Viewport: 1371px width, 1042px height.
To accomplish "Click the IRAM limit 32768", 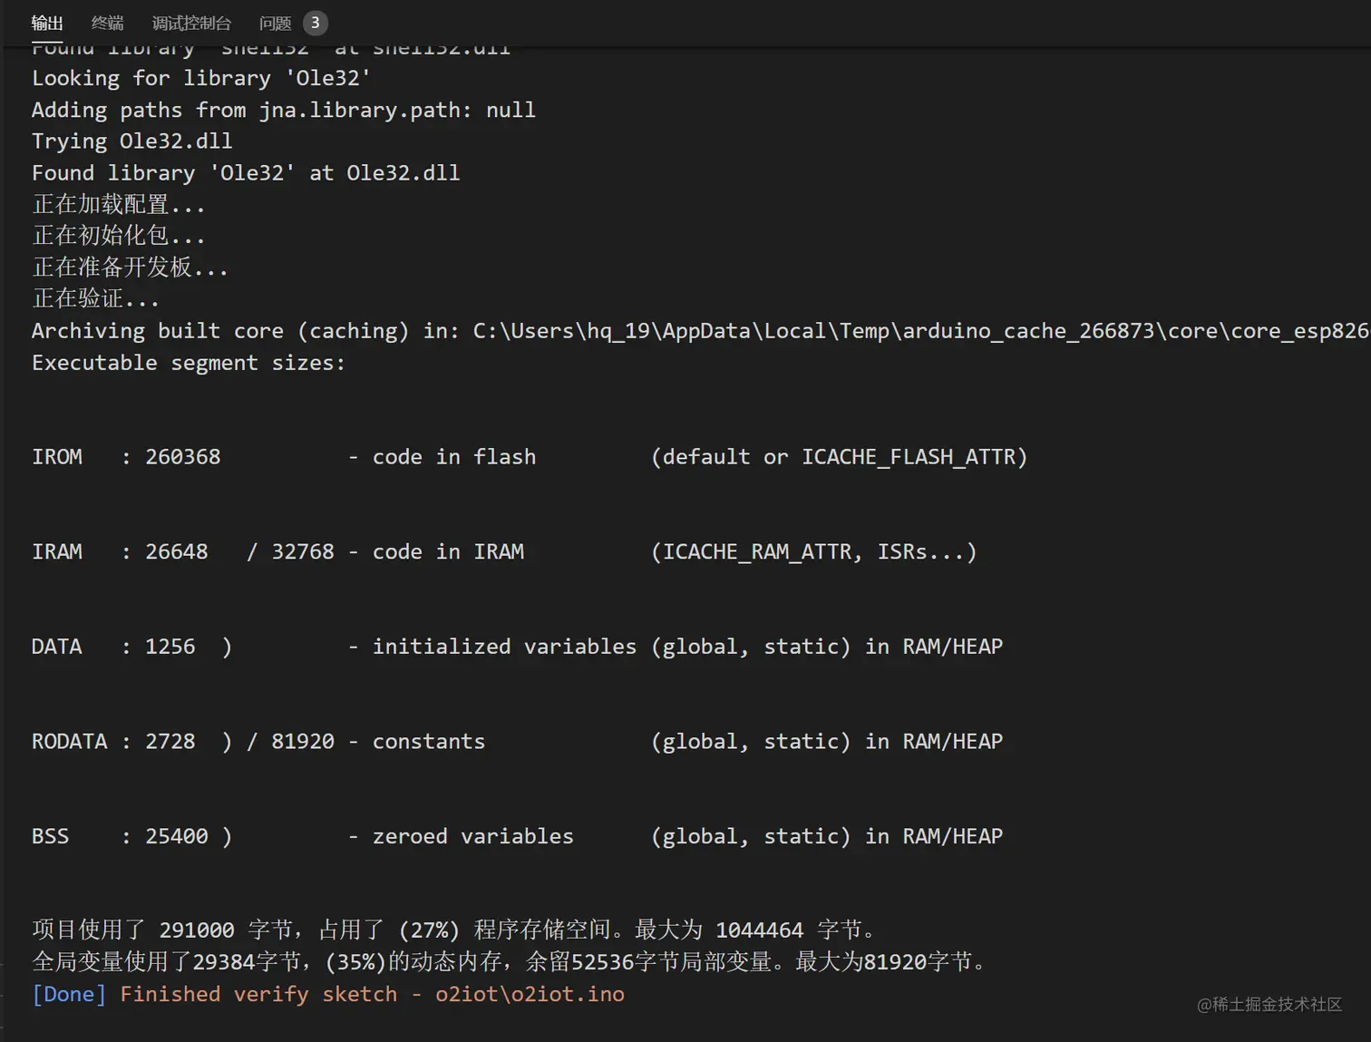I will pyautogui.click(x=303, y=552).
